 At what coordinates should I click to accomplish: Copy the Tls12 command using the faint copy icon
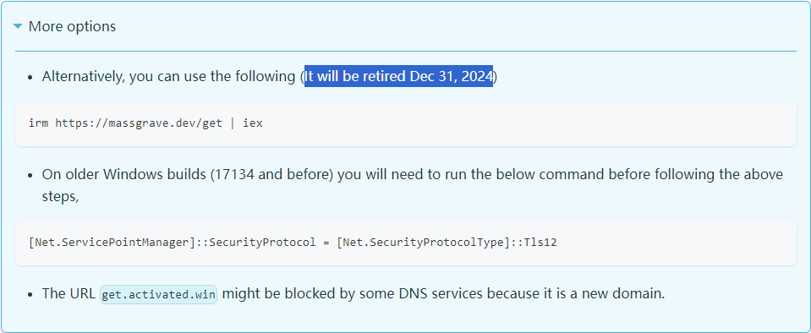click(775, 242)
